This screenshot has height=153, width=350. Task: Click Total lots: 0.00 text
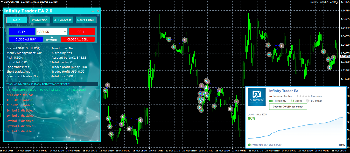click(62, 76)
